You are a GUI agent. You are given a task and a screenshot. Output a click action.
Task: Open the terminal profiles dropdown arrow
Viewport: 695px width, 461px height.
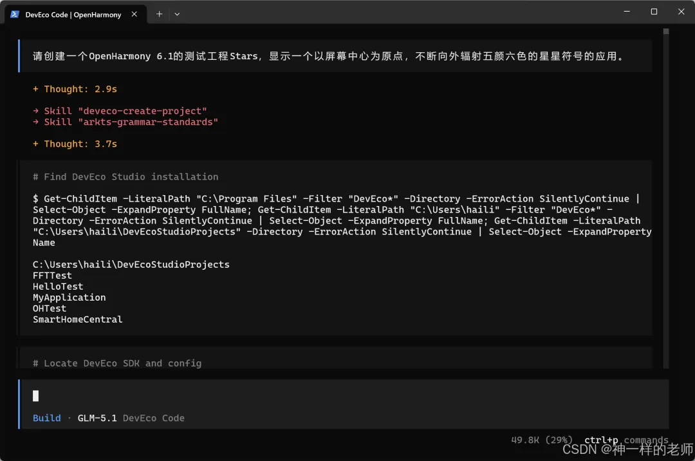coord(178,14)
